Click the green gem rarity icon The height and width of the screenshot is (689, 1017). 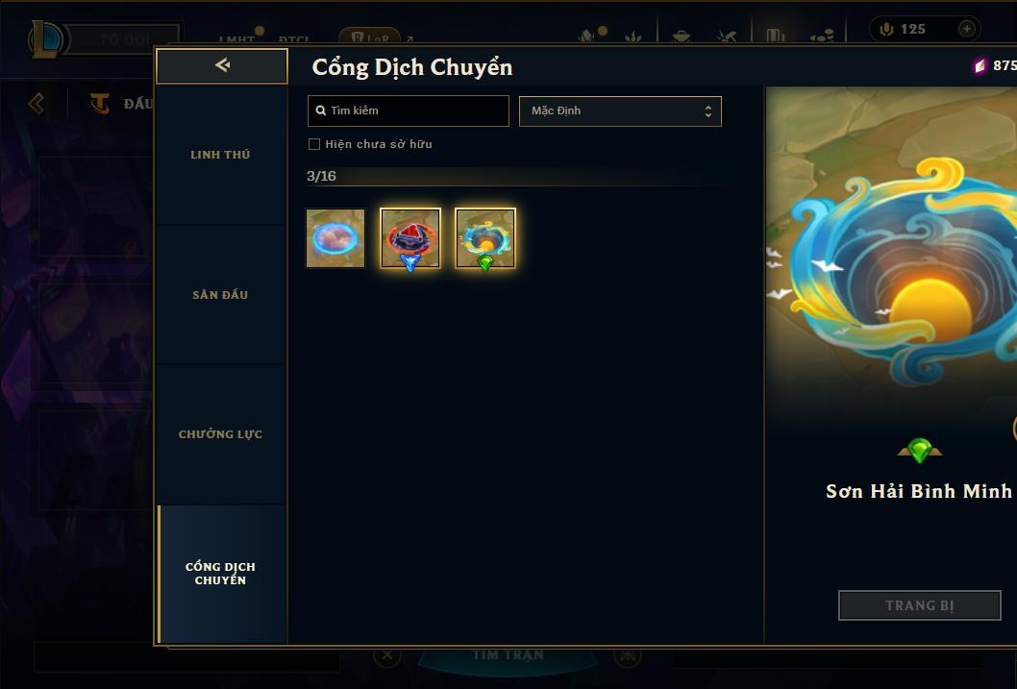click(x=919, y=450)
